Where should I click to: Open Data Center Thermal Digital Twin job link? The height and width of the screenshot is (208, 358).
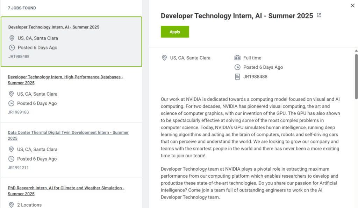tap(68, 135)
